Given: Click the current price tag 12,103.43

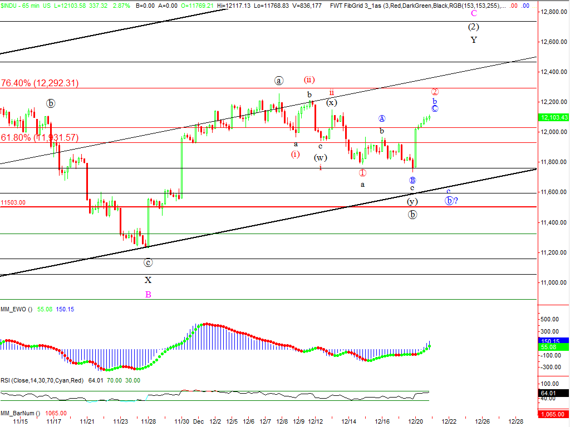Looking at the screenshot, I should click(x=553, y=117).
